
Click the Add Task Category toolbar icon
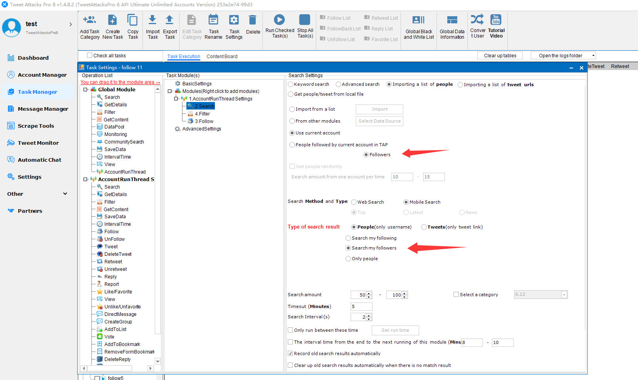[x=89, y=20]
